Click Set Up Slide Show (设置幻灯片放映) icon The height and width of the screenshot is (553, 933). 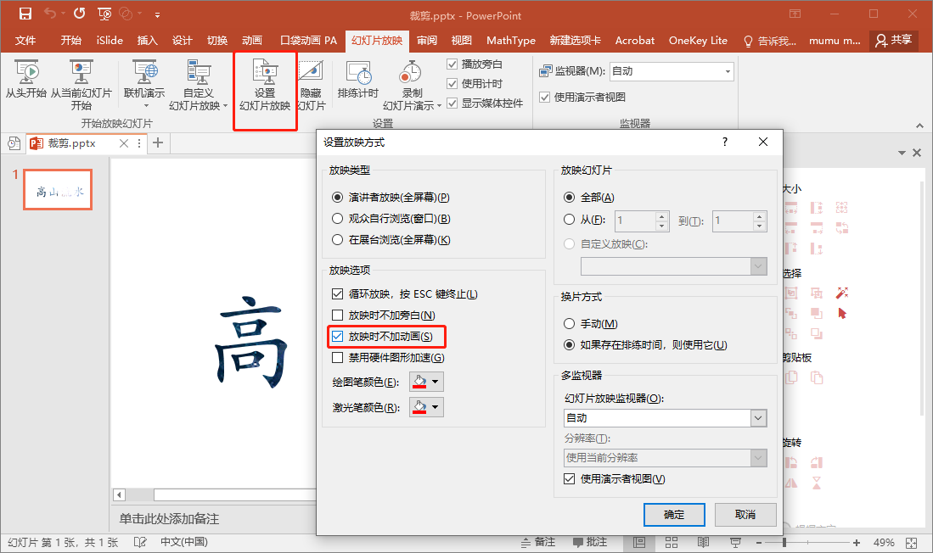tap(265, 72)
